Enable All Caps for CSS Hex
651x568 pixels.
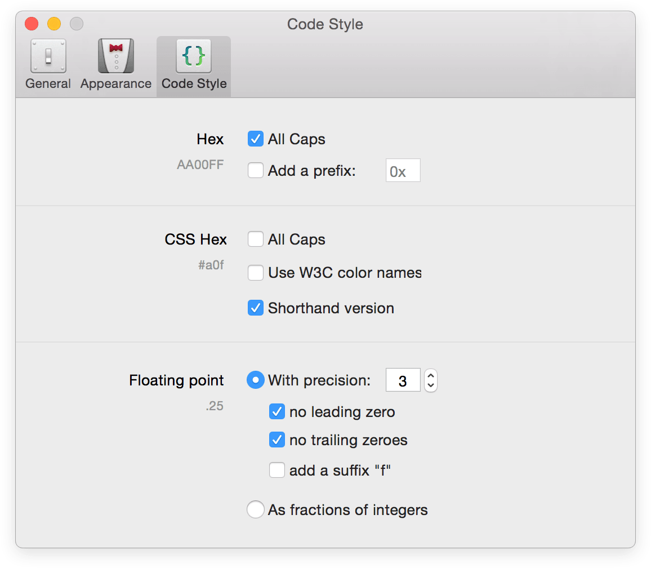point(255,239)
